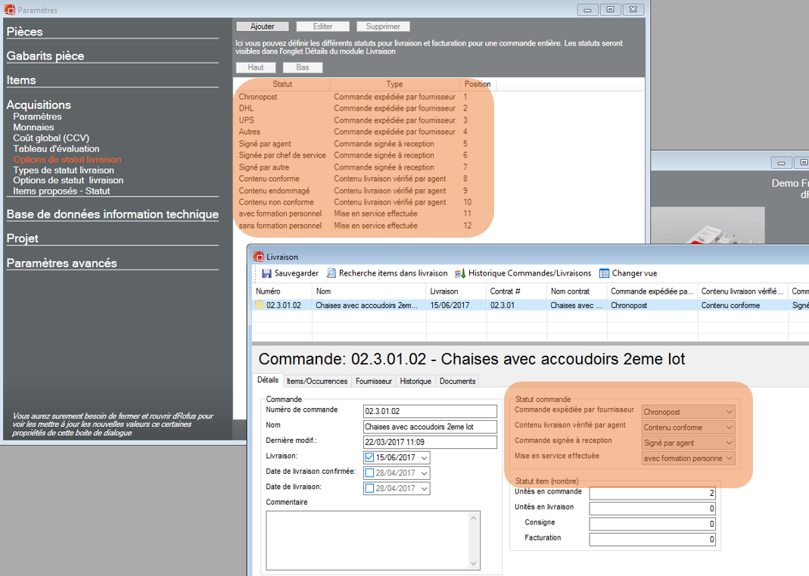809x576 pixels.
Task: Switch to the Fournisseur tab
Action: 373,381
